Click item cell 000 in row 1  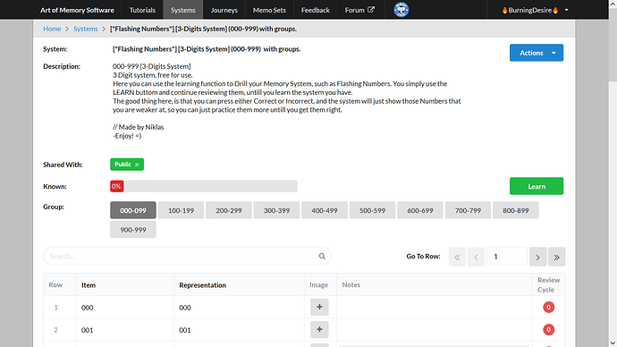click(x=125, y=308)
